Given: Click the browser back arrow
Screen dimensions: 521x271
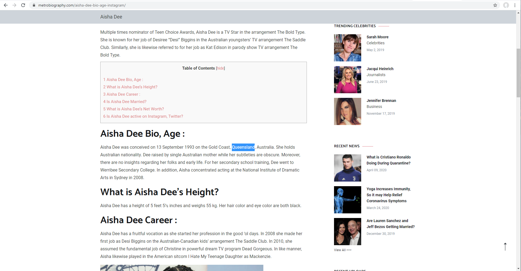Looking at the screenshot, I should 6,5.
